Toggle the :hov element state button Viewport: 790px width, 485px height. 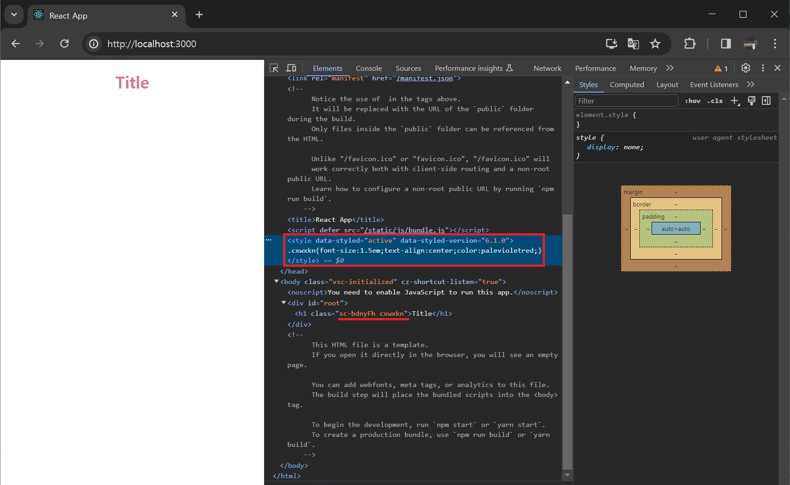(692, 101)
